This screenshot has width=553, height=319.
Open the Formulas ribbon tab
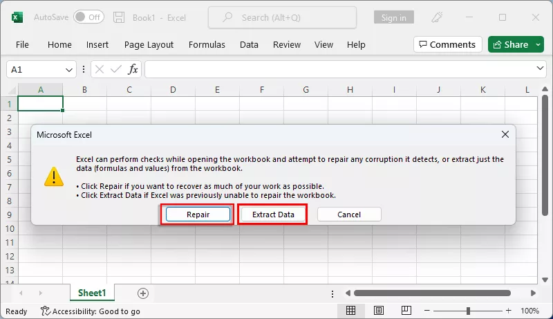click(x=207, y=44)
